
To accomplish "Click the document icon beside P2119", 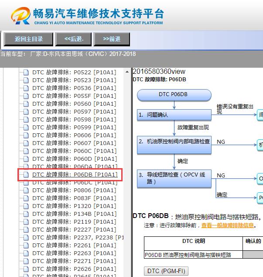I will [x=26, y=222].
